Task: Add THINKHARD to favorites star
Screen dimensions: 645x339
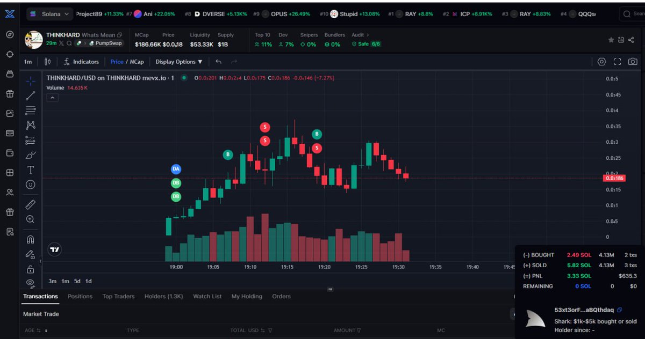Action: coord(611,40)
